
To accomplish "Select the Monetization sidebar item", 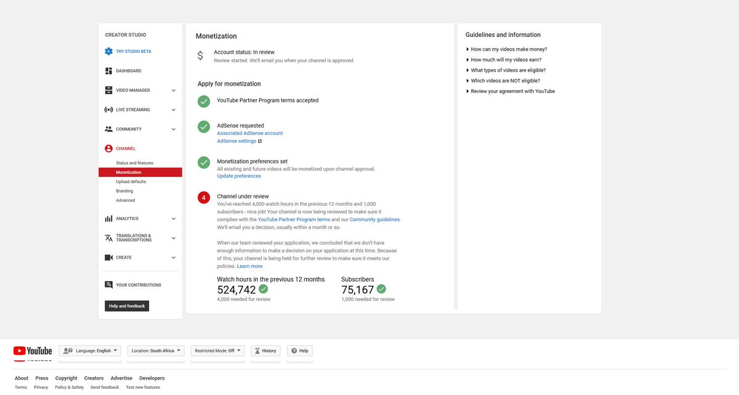I will tap(140, 173).
